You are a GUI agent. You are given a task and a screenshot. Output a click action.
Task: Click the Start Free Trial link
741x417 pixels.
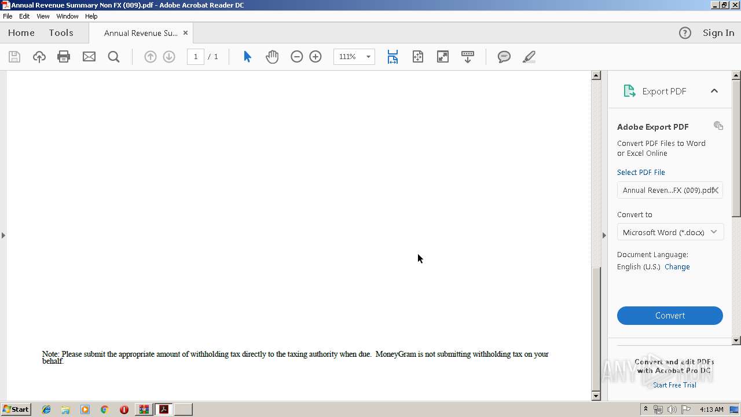tap(674, 385)
